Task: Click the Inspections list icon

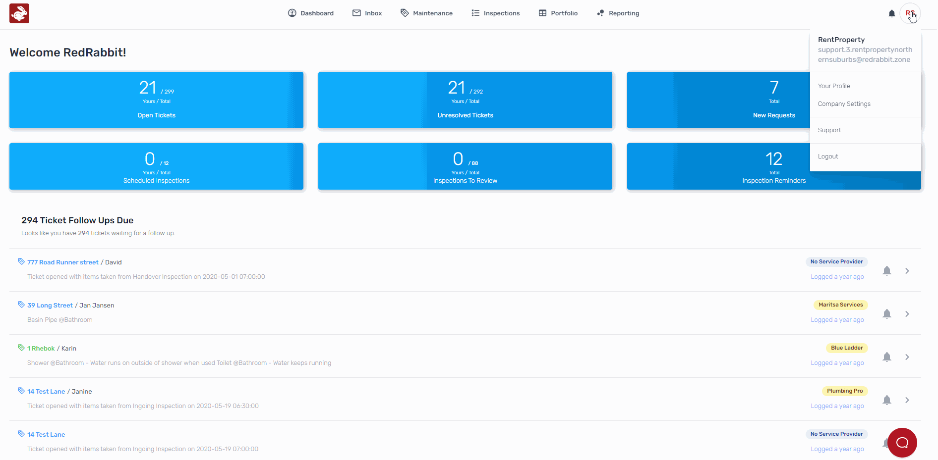Action: 475,13
